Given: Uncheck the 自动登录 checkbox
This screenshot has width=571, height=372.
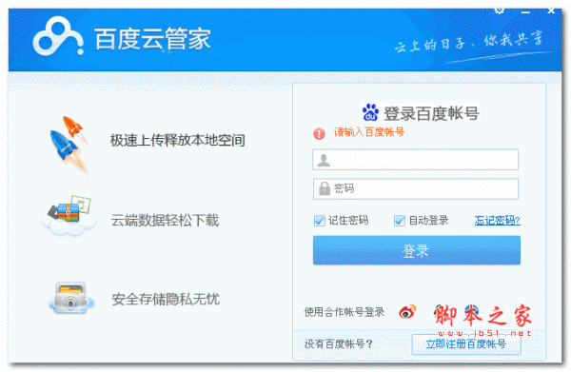Looking at the screenshot, I should [400, 221].
